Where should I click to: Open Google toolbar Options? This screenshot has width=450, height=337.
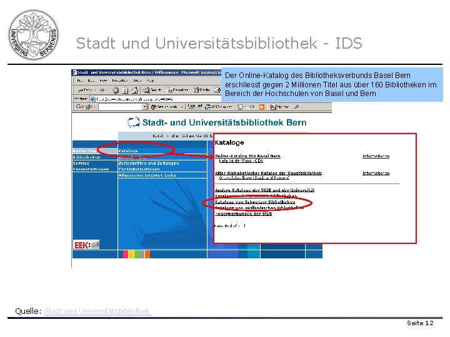[x=279, y=107]
